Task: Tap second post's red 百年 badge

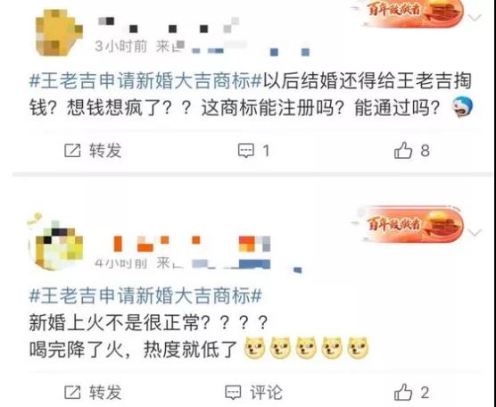Action: 410,224
